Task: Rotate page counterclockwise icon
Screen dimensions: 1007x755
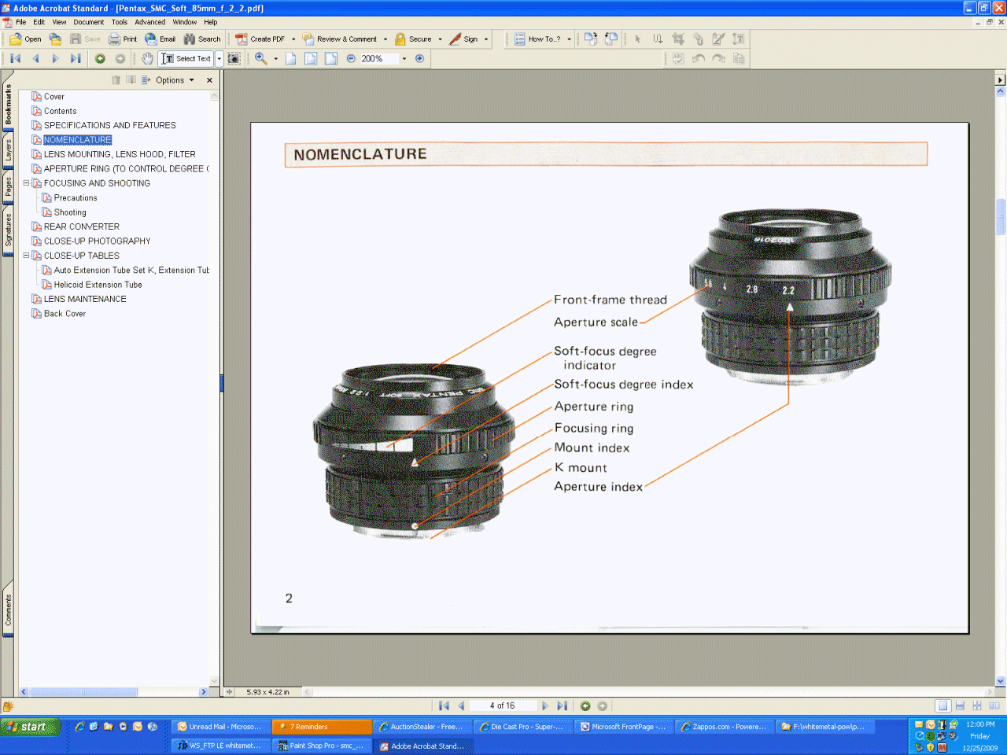Action: pos(611,39)
